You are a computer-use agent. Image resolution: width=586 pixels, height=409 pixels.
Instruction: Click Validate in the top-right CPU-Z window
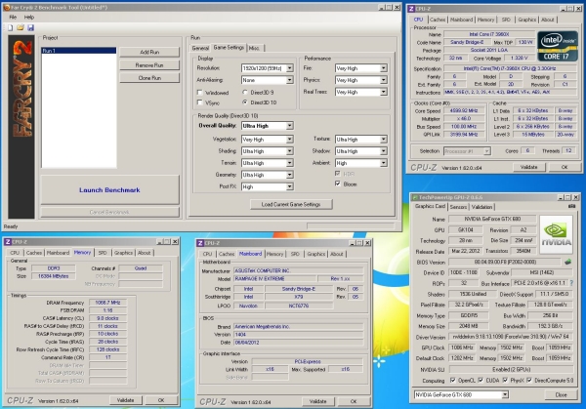coord(528,167)
